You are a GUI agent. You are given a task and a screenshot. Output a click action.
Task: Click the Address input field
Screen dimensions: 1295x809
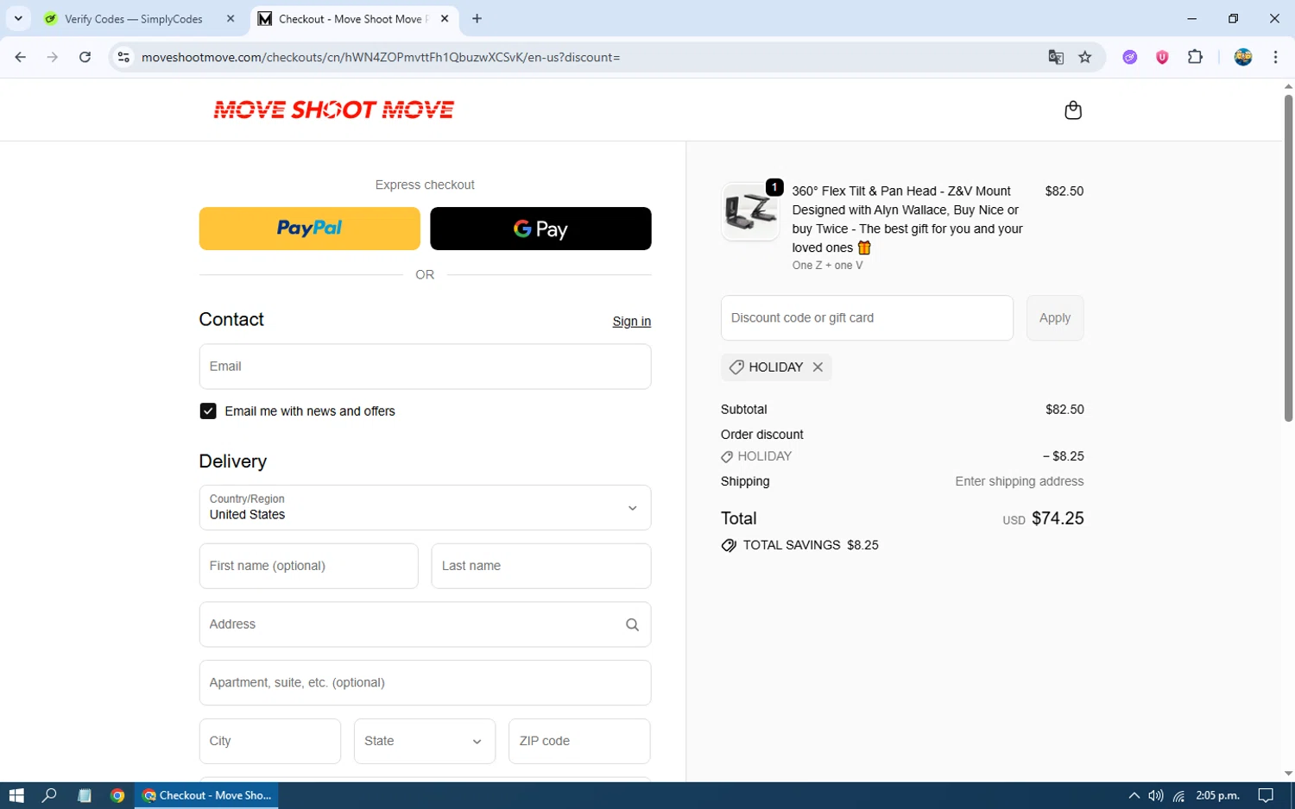[x=425, y=624]
